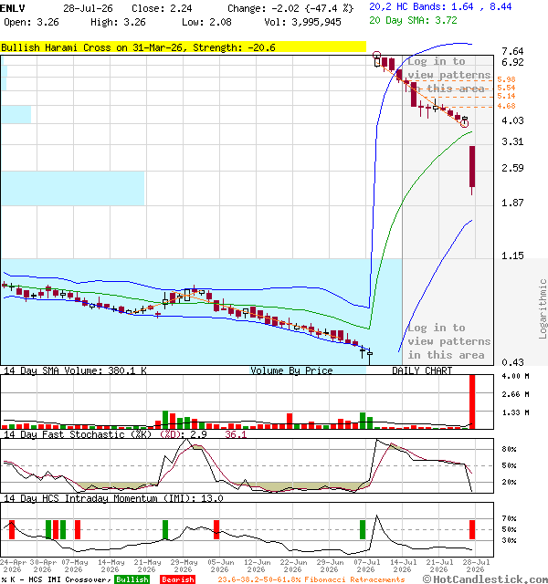Click the 29-May 2026 date axis label
Screen dimensions: 548x584
coord(183,566)
